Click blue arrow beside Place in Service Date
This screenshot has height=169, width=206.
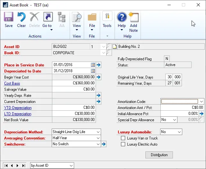pyautogui.click(x=99, y=64)
